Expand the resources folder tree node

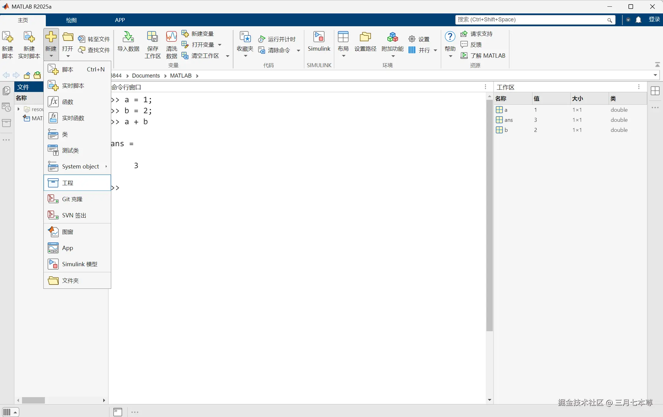(19, 109)
